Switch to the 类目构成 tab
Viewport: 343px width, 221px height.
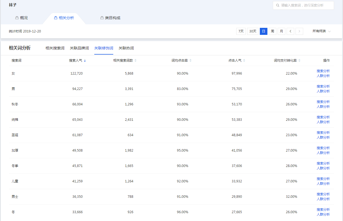(110, 18)
